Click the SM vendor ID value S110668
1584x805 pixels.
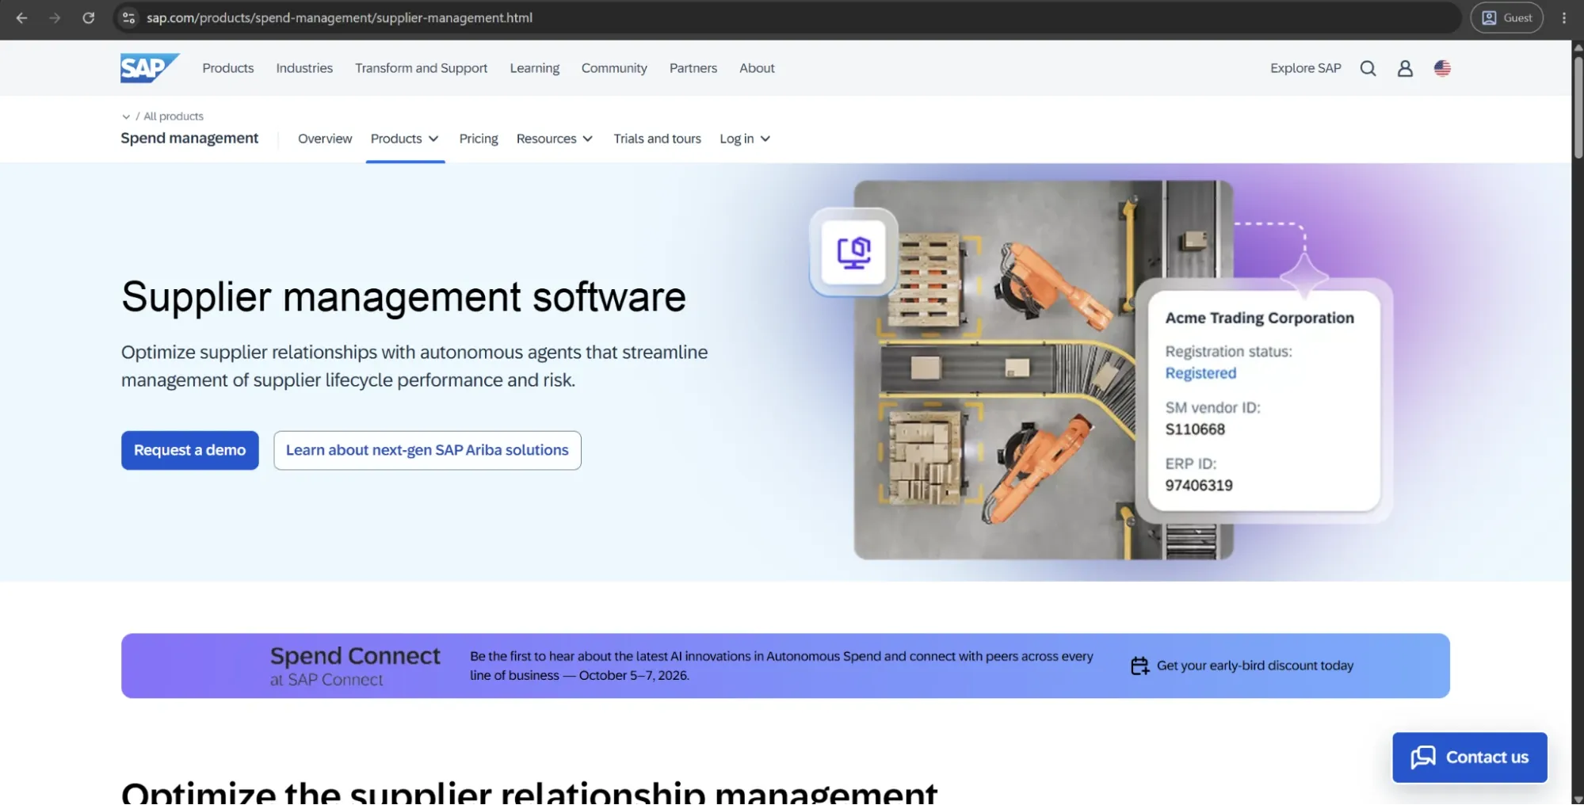click(1195, 429)
